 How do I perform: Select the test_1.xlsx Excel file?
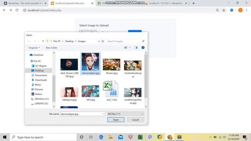(111, 89)
